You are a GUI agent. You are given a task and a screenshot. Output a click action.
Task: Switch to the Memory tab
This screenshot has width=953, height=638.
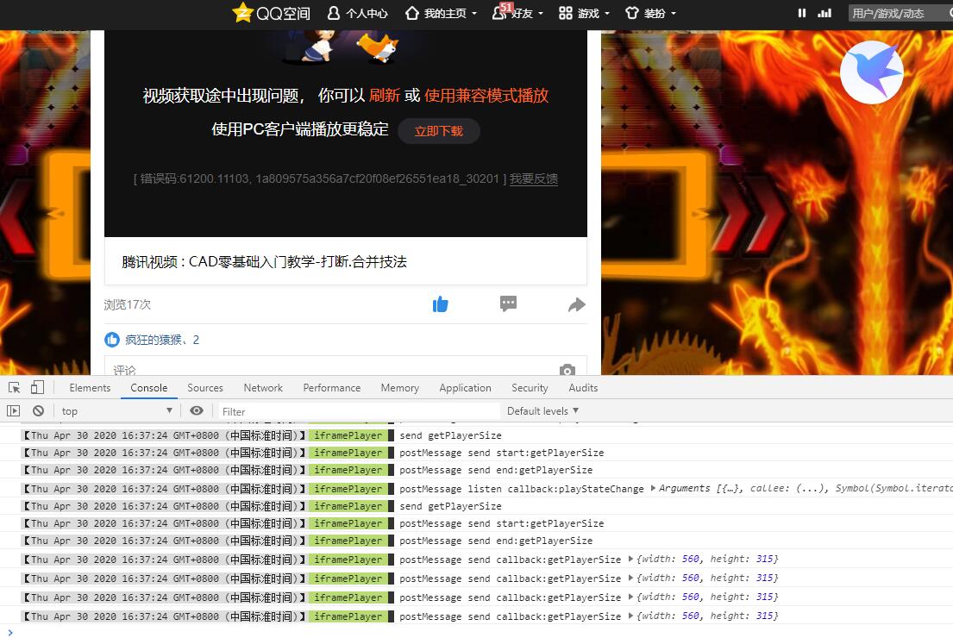pos(400,388)
